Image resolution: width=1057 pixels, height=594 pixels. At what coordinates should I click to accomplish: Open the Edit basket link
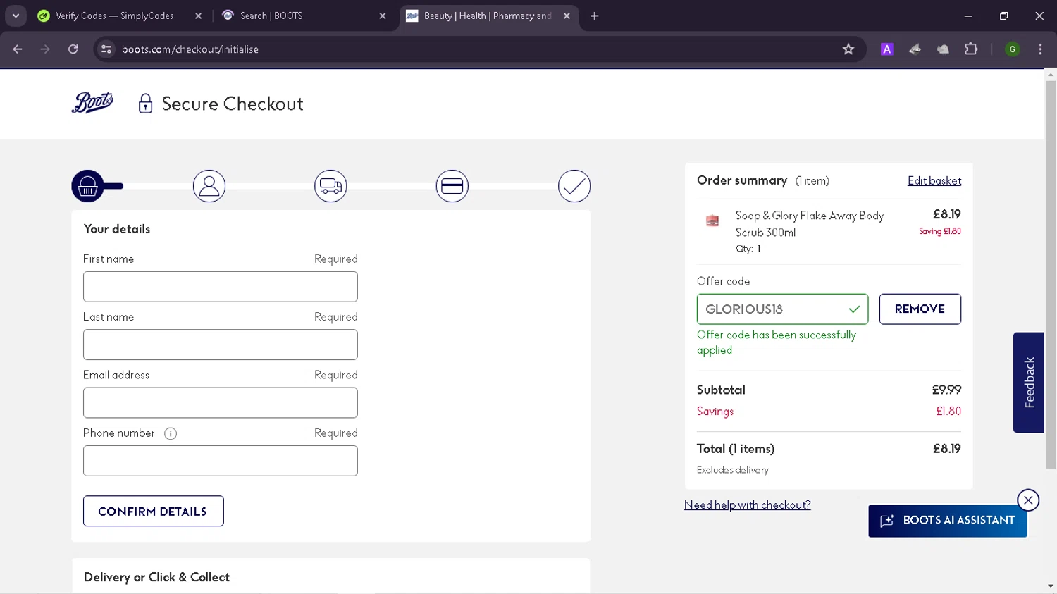click(x=934, y=181)
